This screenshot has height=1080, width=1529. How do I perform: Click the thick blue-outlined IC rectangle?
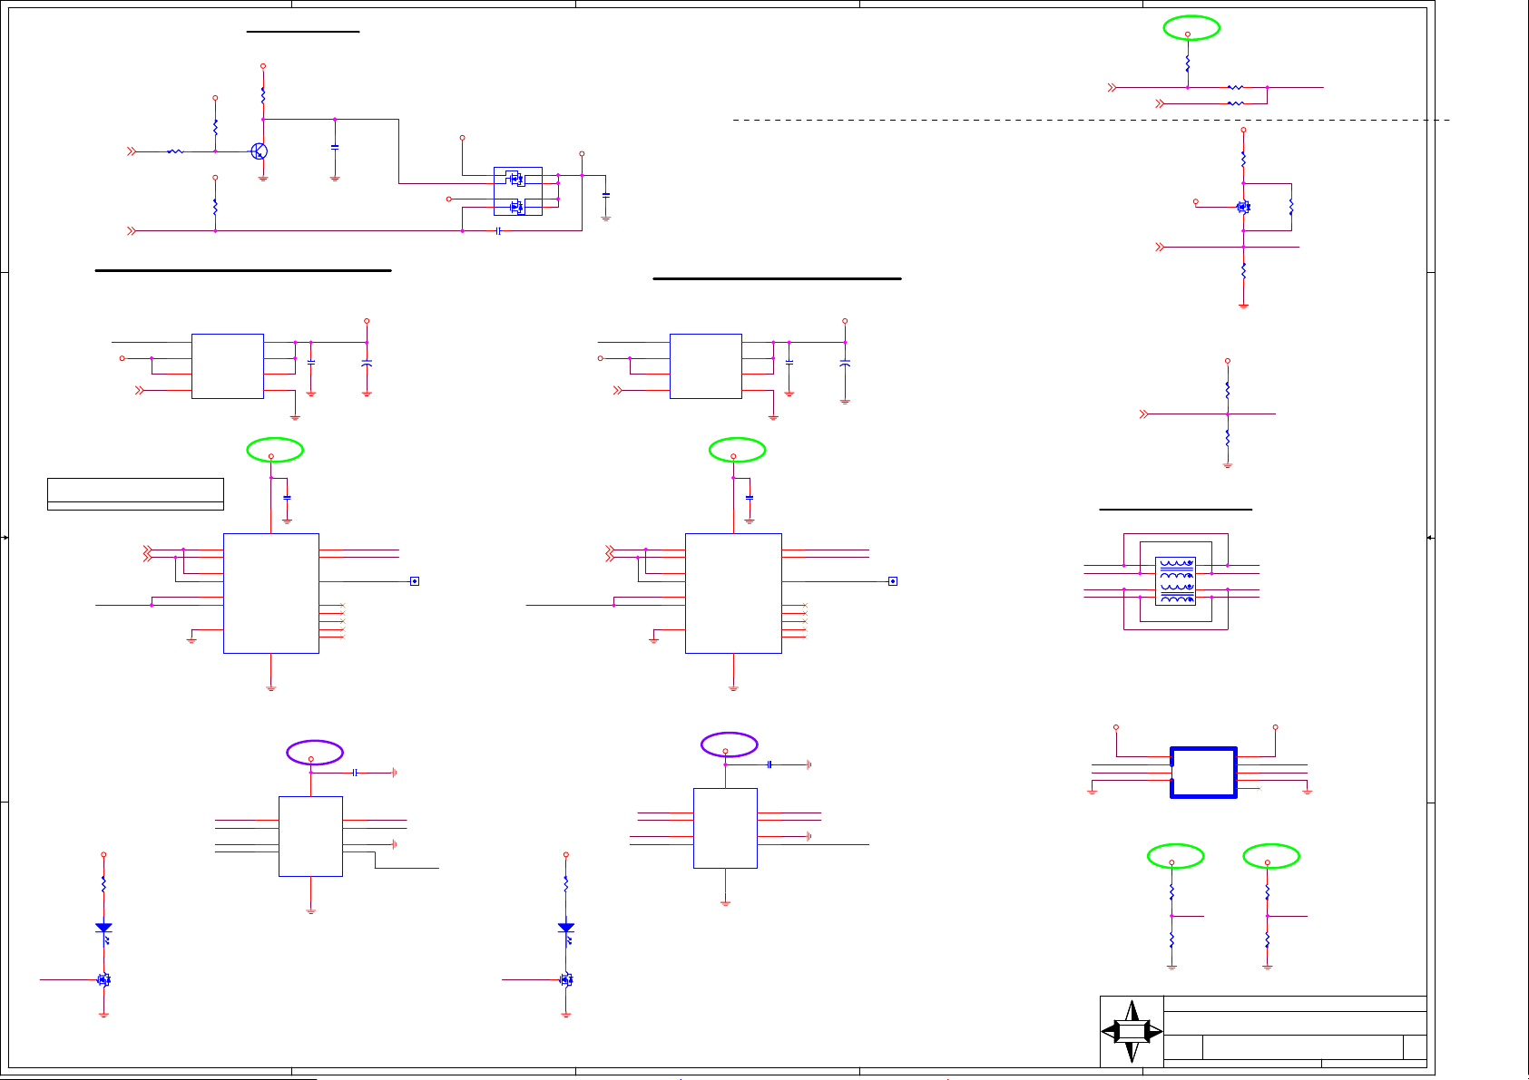coord(1204,773)
